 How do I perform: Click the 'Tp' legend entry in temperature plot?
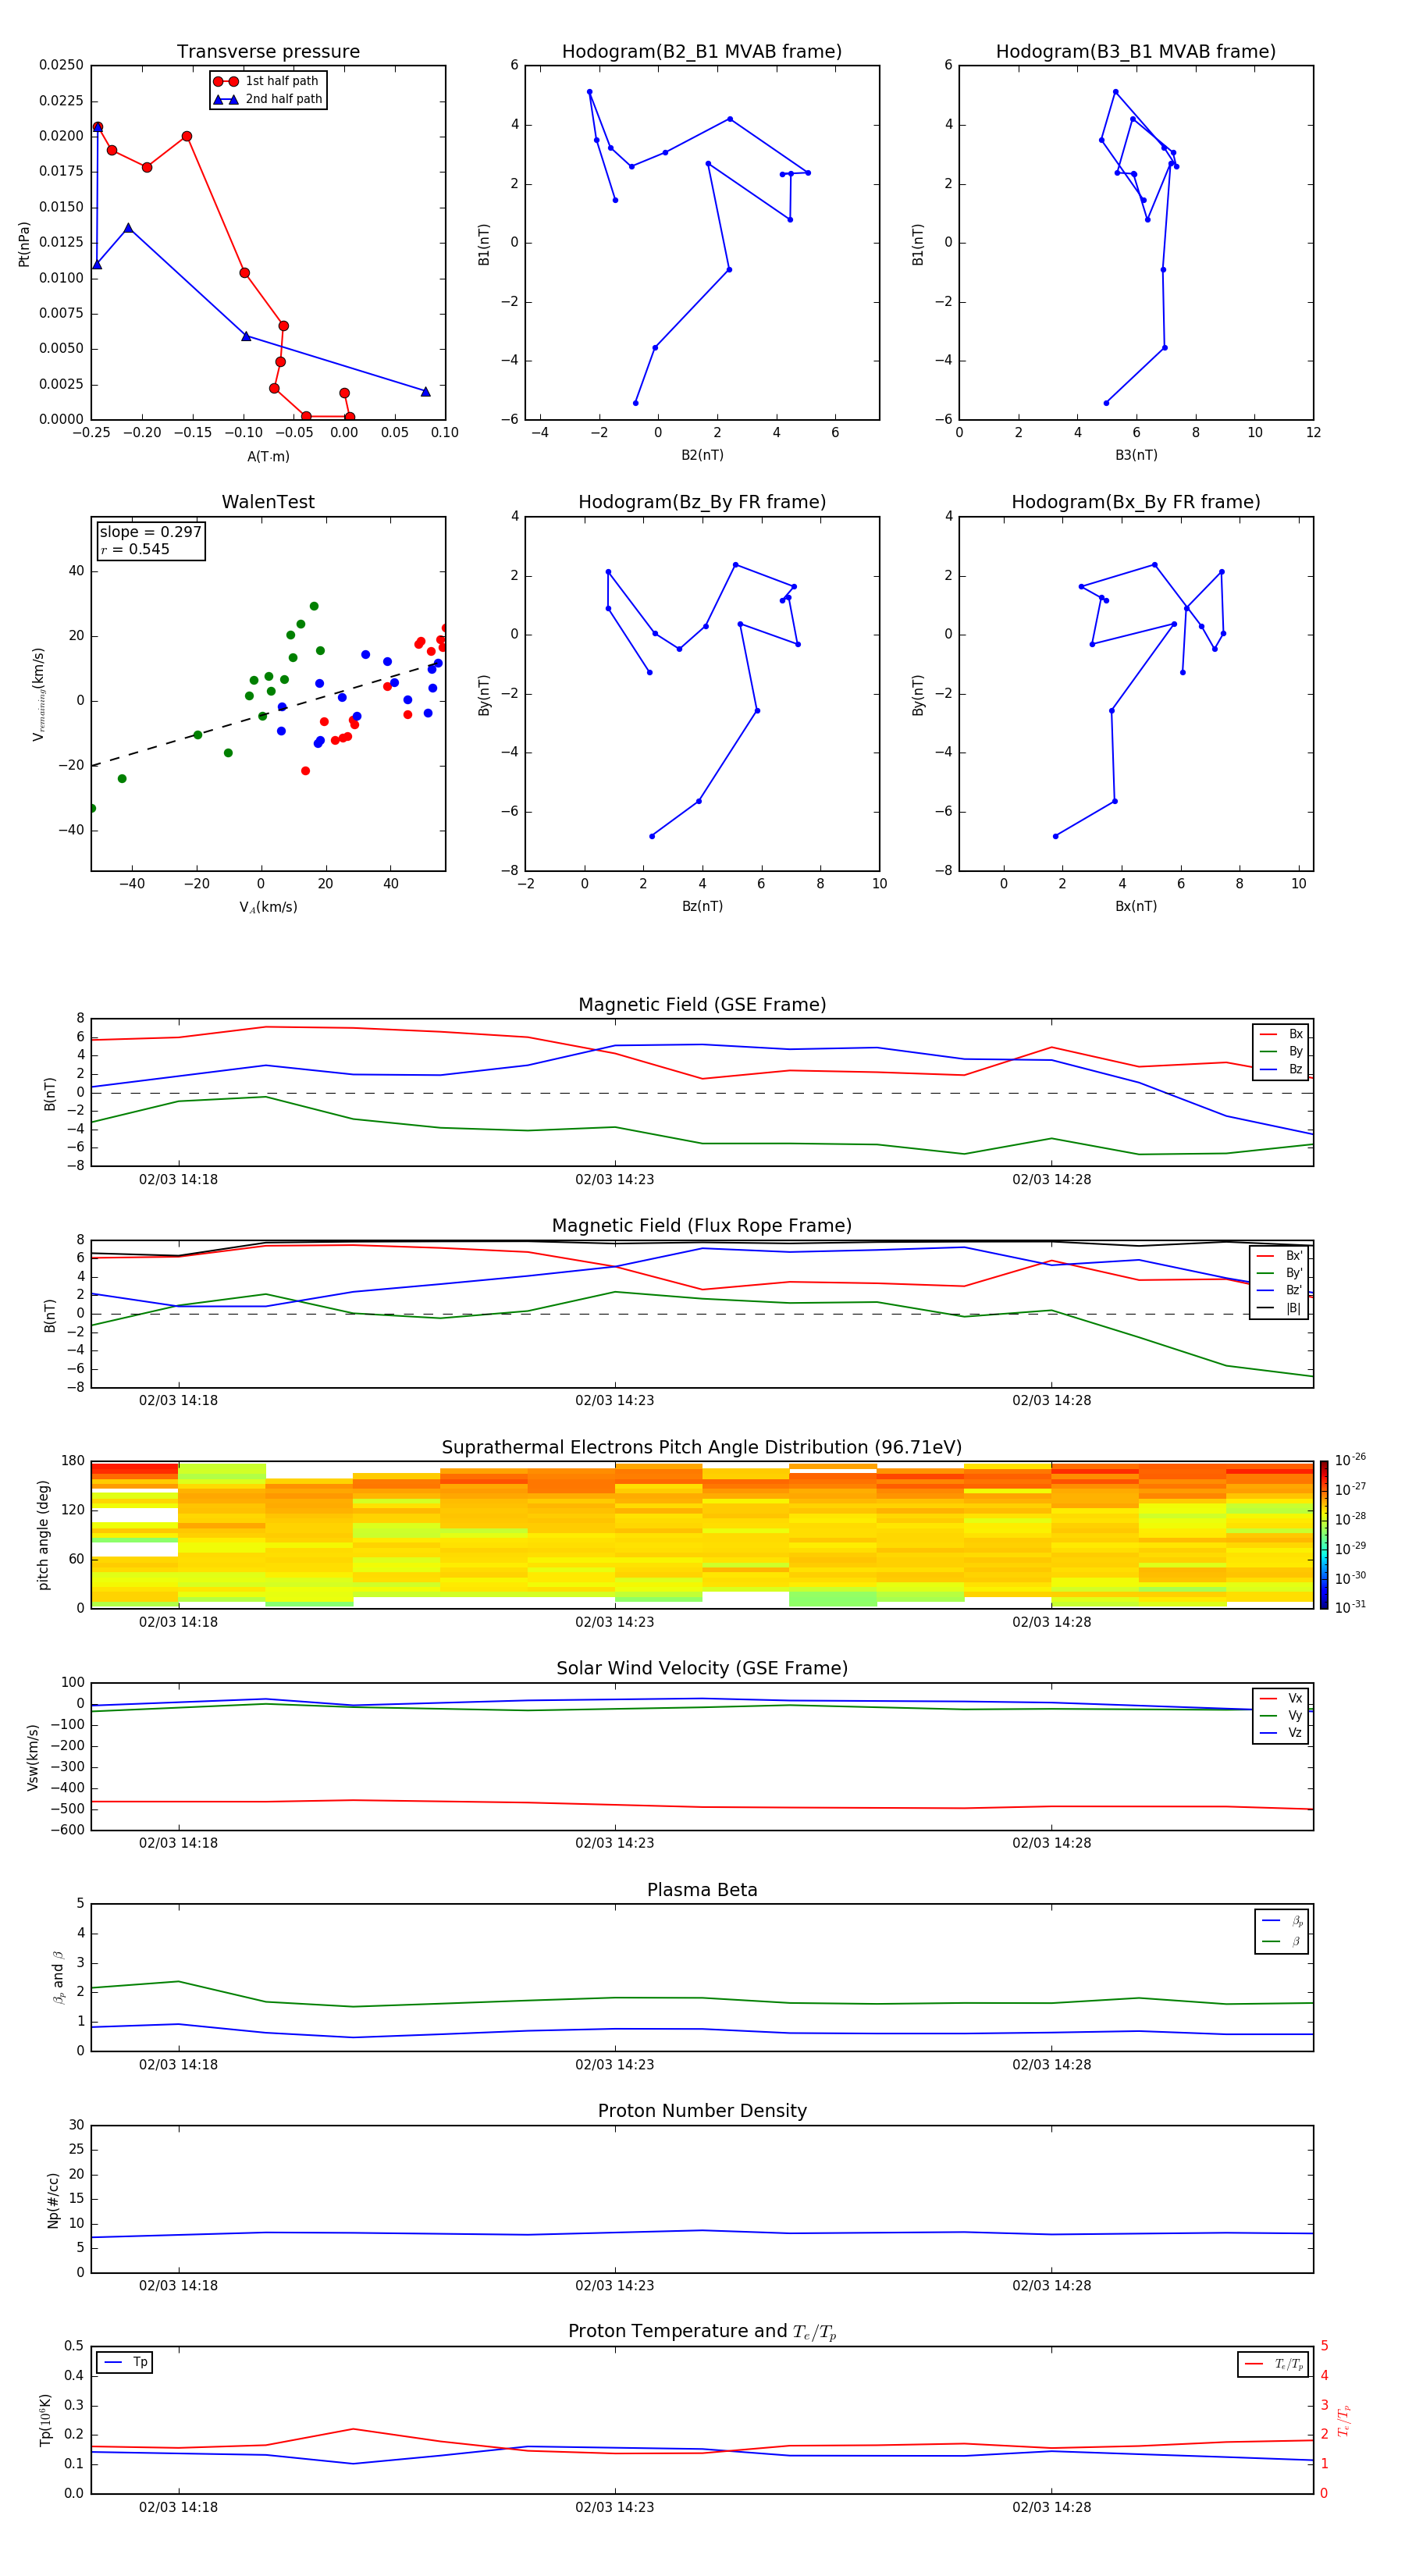(125, 2363)
